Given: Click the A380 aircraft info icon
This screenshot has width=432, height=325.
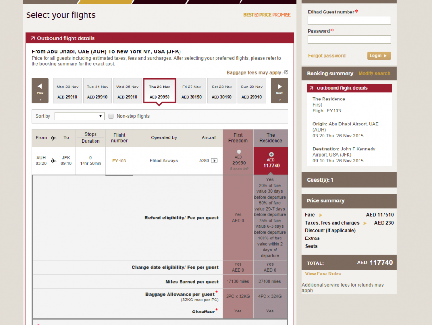Looking at the screenshot, I should (x=214, y=161).
